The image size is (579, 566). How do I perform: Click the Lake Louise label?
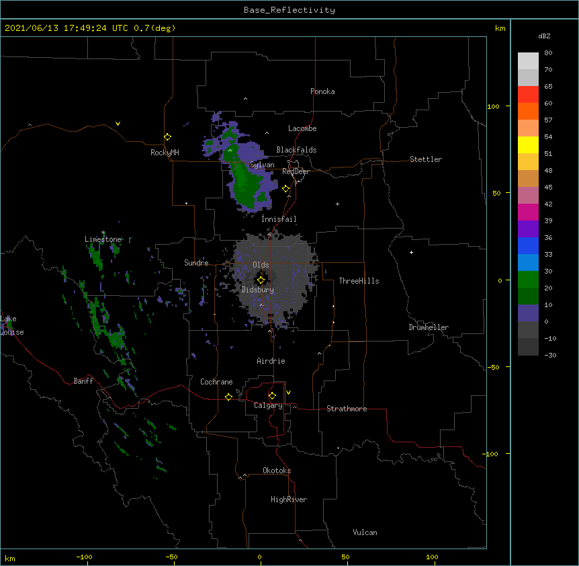pos(11,325)
